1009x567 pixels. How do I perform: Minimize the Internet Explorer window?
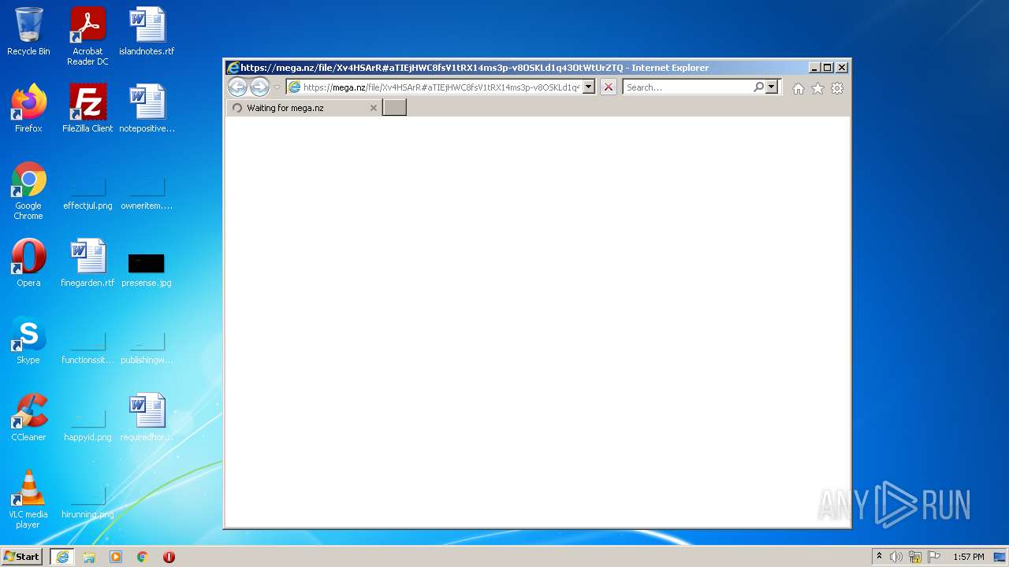point(814,68)
